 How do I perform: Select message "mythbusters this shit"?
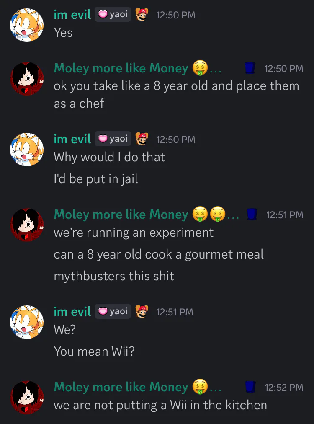click(x=114, y=276)
